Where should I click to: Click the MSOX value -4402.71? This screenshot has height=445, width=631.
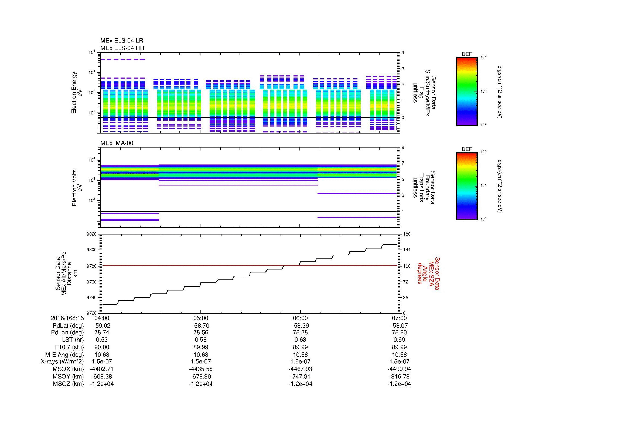tap(102, 369)
